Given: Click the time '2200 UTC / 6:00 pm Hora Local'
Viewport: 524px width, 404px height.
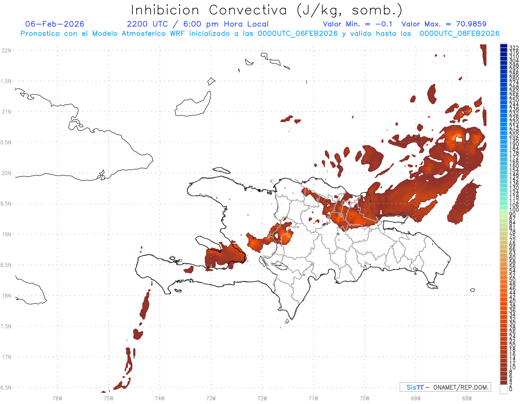Looking at the screenshot, I should click(x=198, y=24).
